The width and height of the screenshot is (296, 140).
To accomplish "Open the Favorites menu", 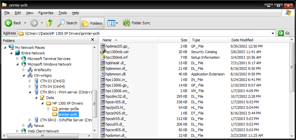I will 46,13.
